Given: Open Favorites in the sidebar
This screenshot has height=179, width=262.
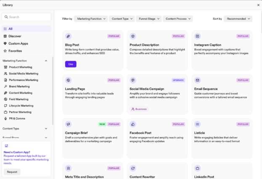Looking at the screenshot, I should pos(16,51).
